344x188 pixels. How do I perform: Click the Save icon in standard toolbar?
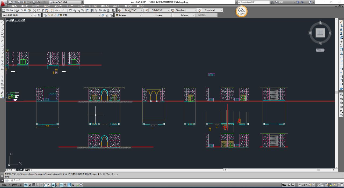[12, 10]
